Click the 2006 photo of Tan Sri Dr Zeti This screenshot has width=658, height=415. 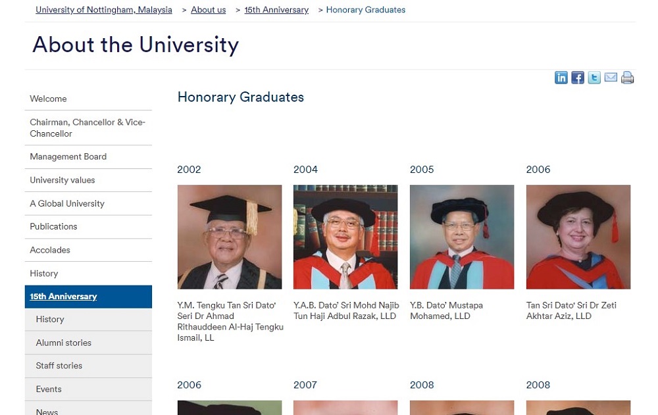(578, 237)
